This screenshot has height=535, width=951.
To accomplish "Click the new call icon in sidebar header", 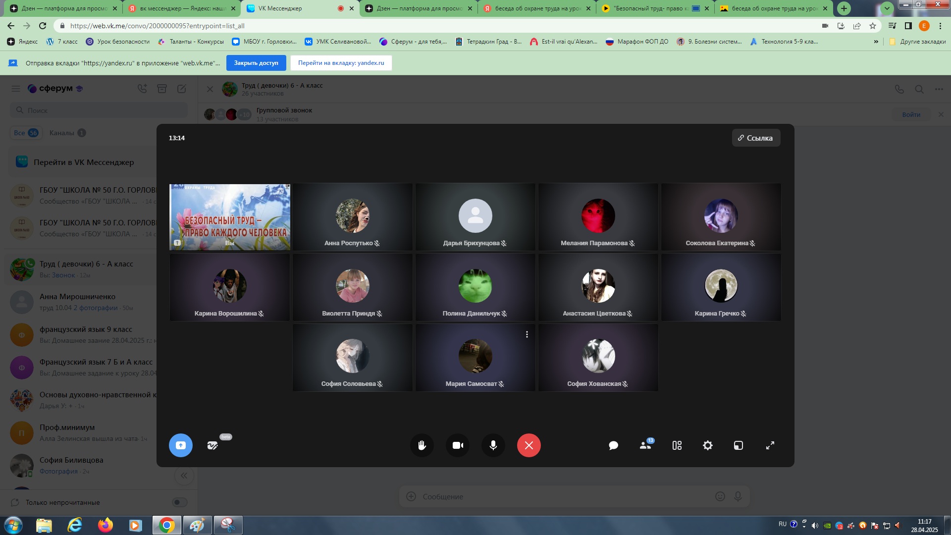I will click(142, 89).
